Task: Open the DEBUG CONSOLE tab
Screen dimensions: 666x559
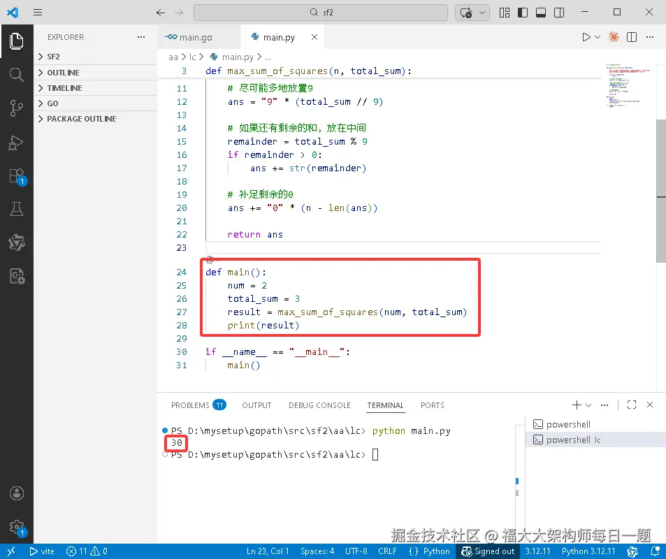Action: 319,405
